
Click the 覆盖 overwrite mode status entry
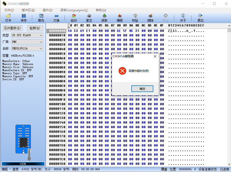tap(164, 169)
